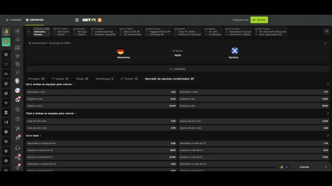Screen dimensions: 332x186
Task: Click the home icon in the sidebar
Action: (x=18, y=40)
